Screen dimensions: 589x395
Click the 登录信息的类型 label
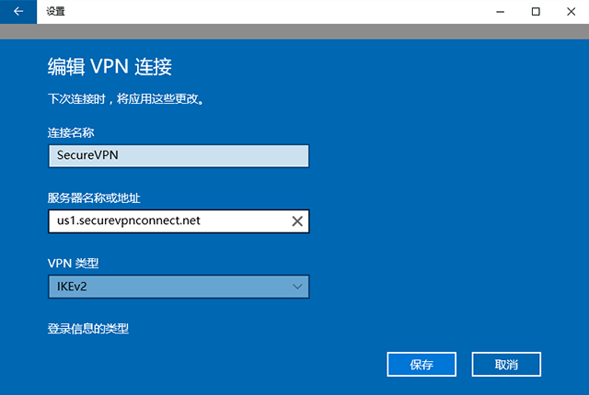click(x=88, y=329)
